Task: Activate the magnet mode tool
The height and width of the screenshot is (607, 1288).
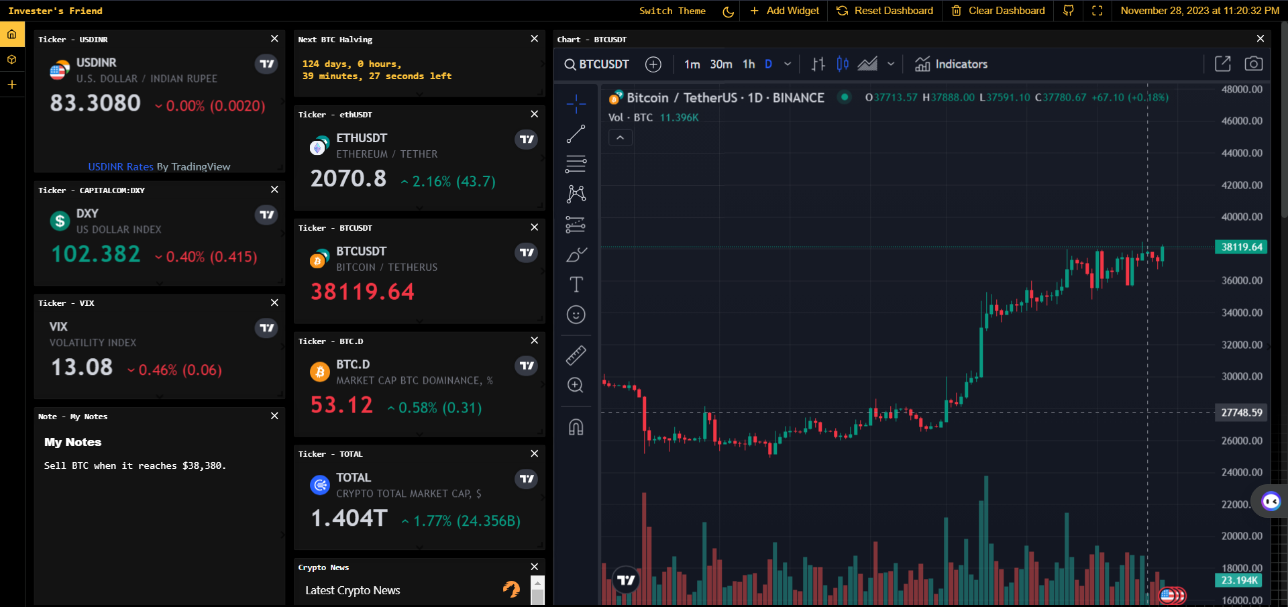Action: pyautogui.click(x=576, y=427)
